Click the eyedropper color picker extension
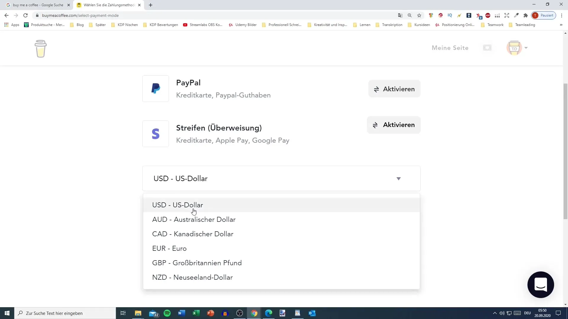Viewport: 568px width, 319px height. tap(516, 15)
